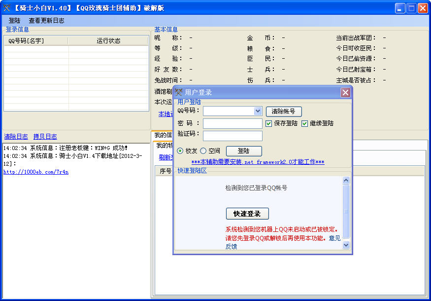Image resolution: width=431 pixels, height=301 pixels.
Task: Open the http://1000eb.com/7r4n log link
Action: pos(36,172)
